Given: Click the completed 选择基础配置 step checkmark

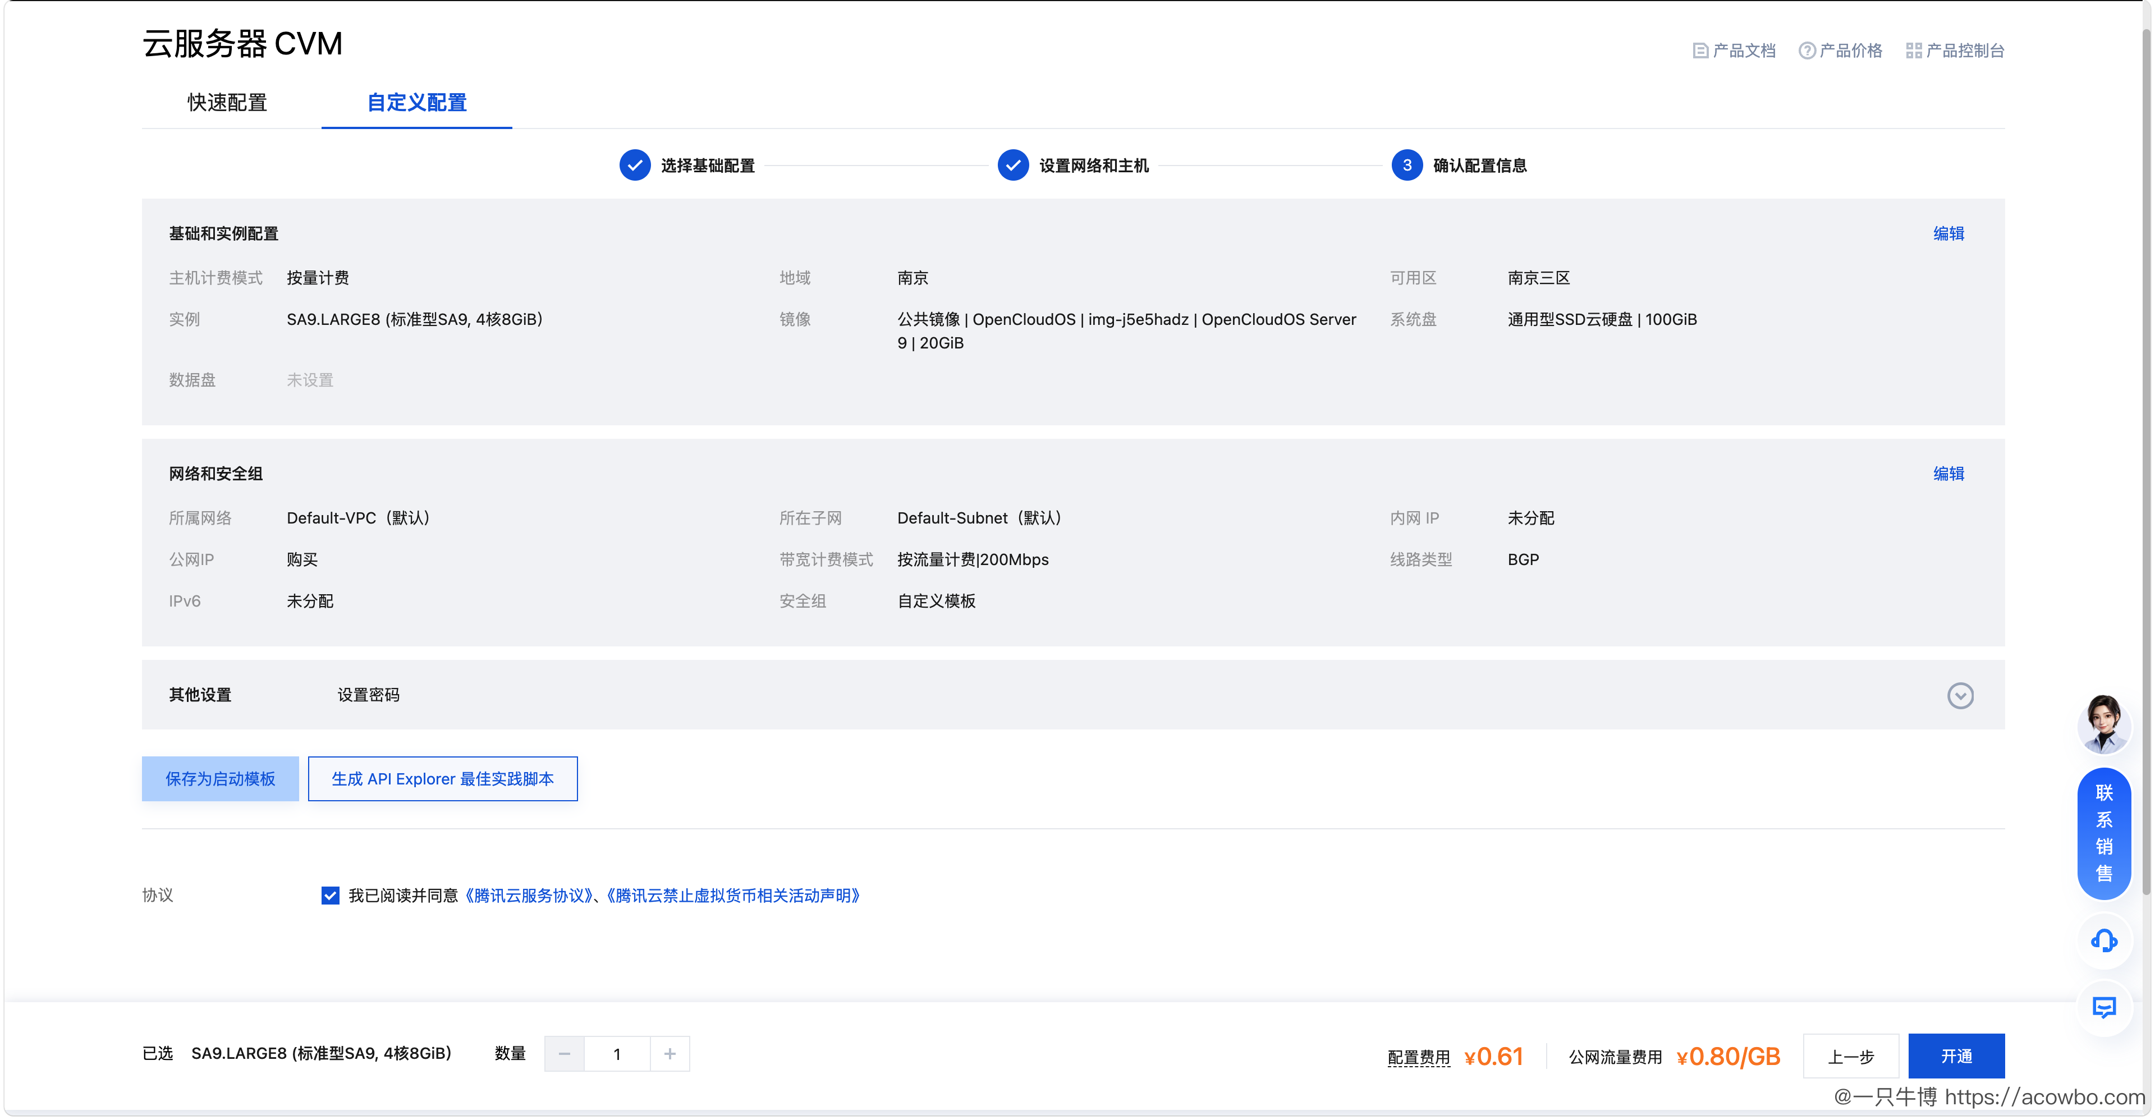Looking at the screenshot, I should click(635, 166).
